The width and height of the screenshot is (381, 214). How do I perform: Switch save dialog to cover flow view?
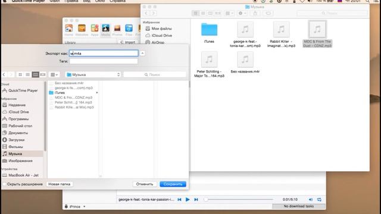pyautogui.click(x=43, y=74)
